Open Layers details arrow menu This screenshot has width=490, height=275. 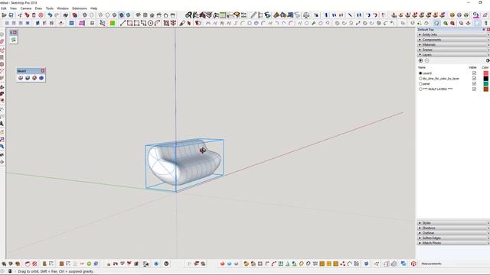coord(488,61)
